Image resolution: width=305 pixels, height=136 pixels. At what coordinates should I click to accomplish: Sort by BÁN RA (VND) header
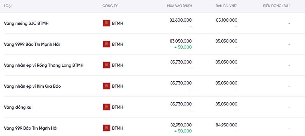point(226,6)
